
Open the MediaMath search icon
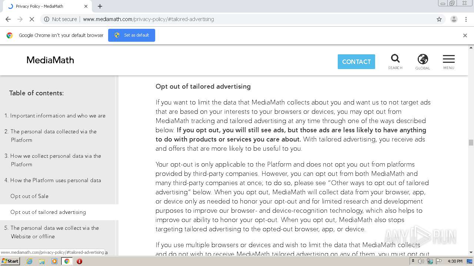[x=395, y=61]
